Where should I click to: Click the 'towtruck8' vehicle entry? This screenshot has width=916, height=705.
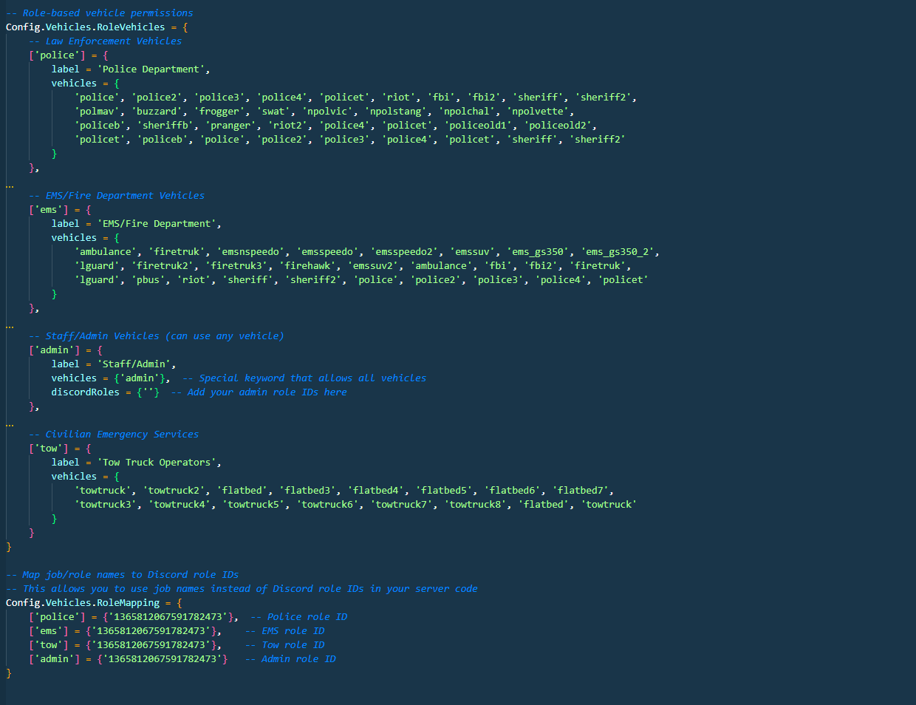pos(475,505)
